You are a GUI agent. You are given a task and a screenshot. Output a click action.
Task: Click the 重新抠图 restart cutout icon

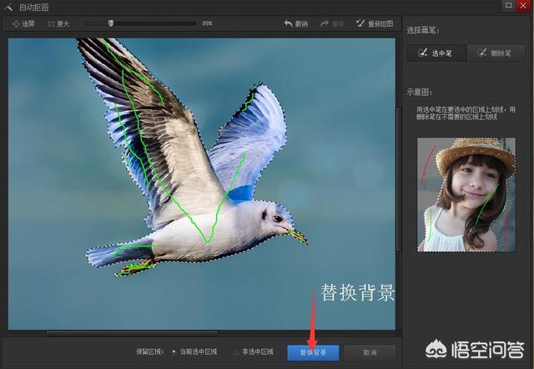(x=360, y=23)
